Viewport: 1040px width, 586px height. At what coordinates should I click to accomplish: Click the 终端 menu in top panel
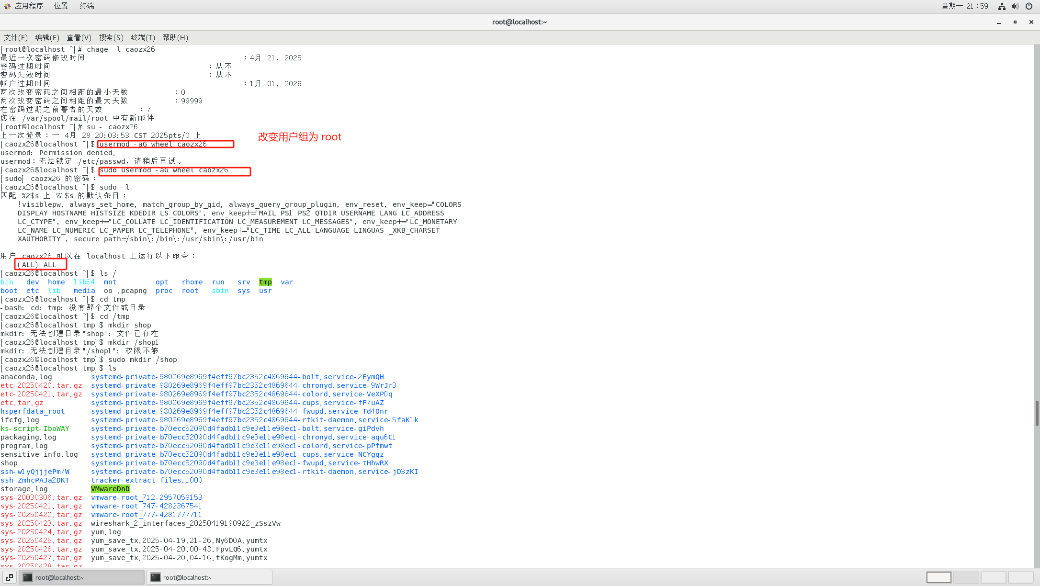click(x=87, y=6)
